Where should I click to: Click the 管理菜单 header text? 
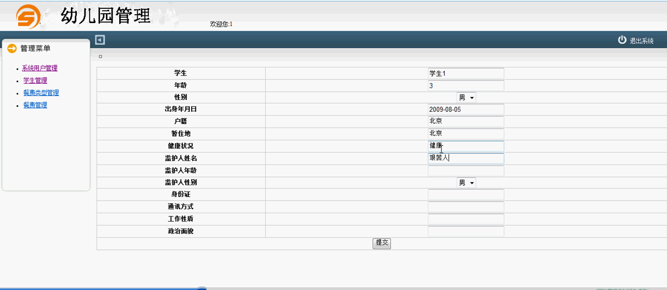[36, 49]
